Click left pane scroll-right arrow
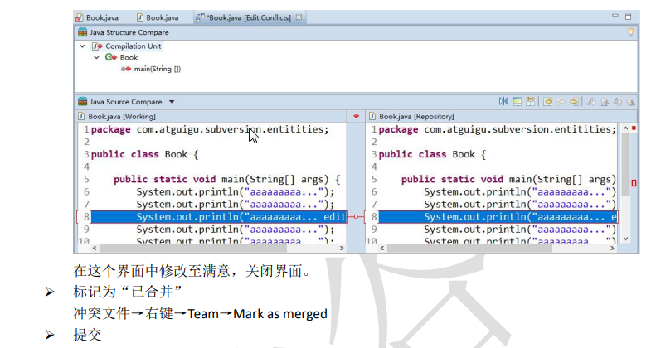 (342, 248)
